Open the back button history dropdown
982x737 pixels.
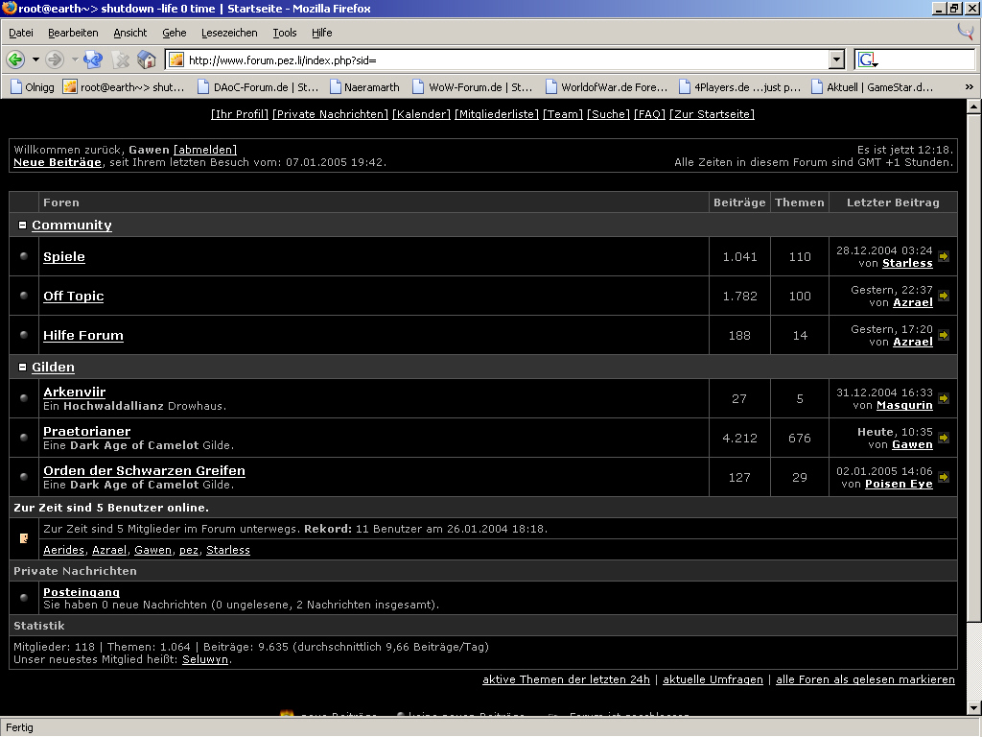pyautogui.click(x=35, y=59)
